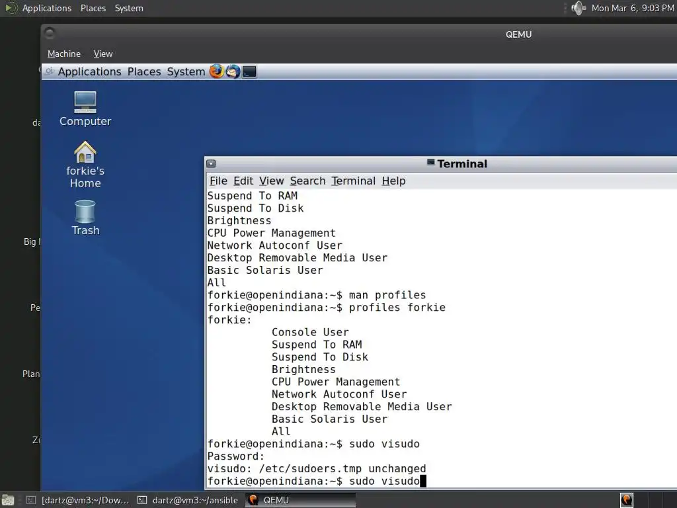Click the indented 'CPU Power Management' entry
Image resolution: width=677 pixels, height=508 pixels.
(x=336, y=382)
